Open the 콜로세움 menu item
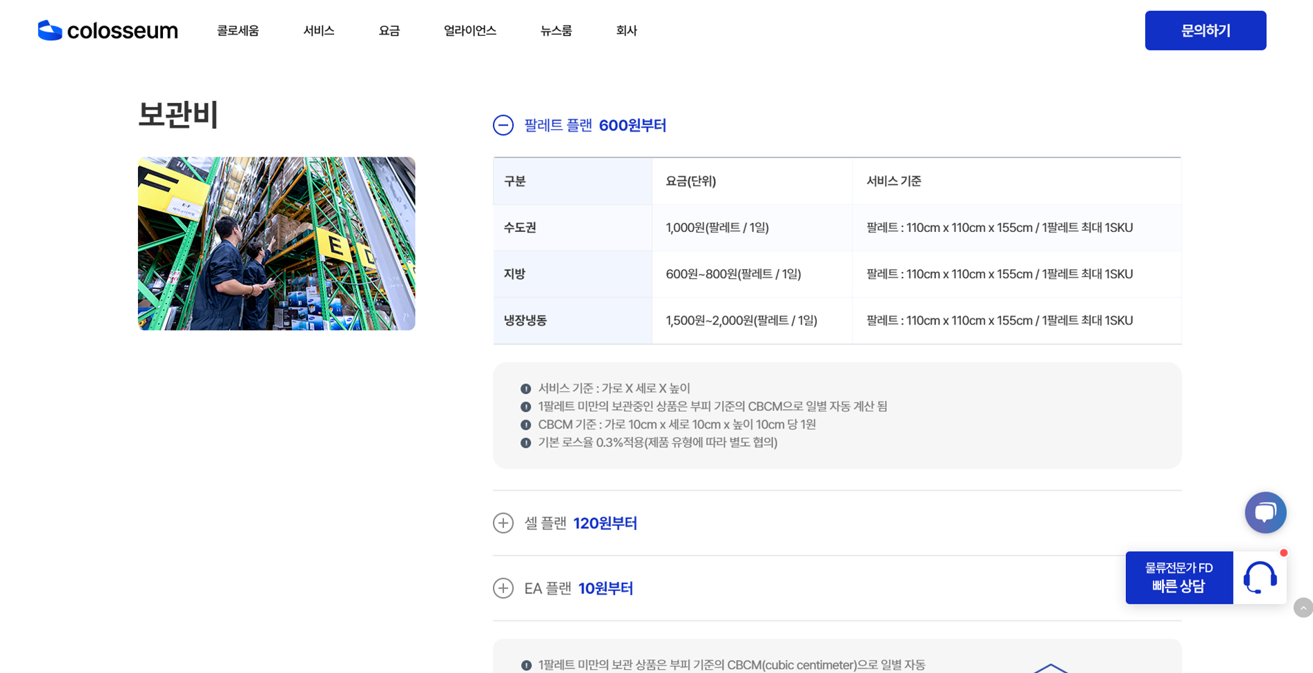 point(237,30)
